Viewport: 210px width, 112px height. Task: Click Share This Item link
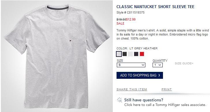pos(132,89)
